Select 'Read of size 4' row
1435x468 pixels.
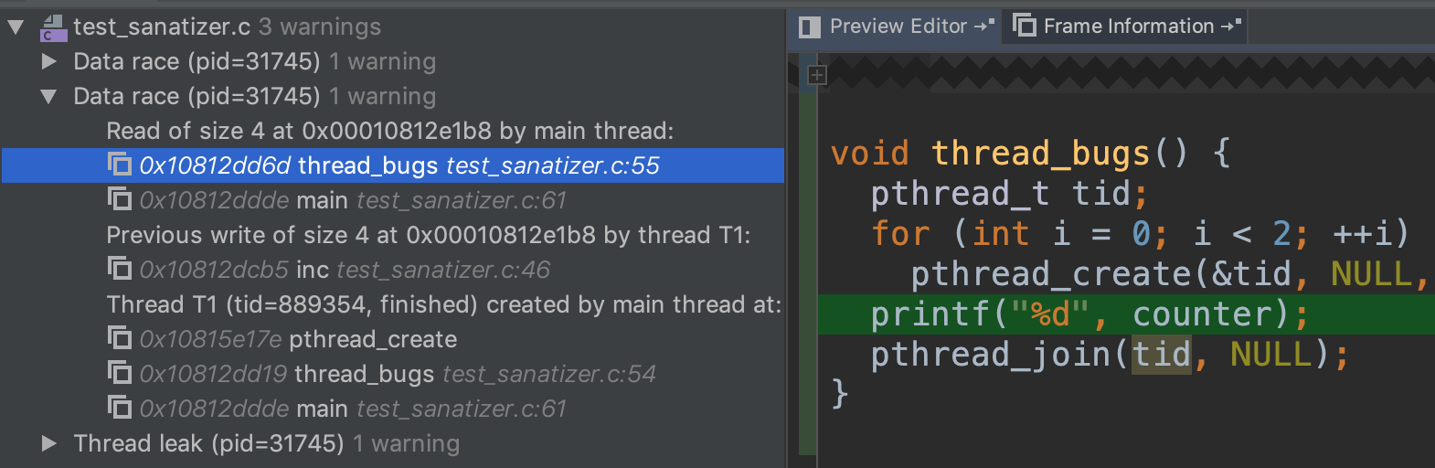(389, 131)
